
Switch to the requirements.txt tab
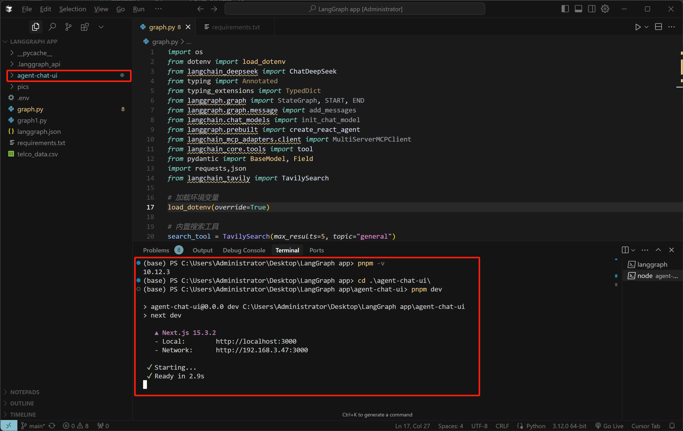click(236, 27)
